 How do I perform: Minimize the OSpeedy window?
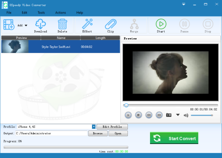194,5
